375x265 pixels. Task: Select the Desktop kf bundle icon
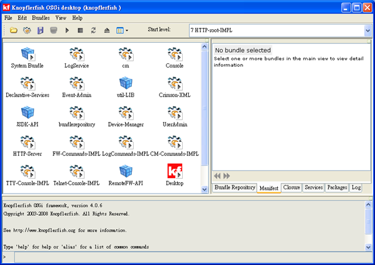pos(175,171)
